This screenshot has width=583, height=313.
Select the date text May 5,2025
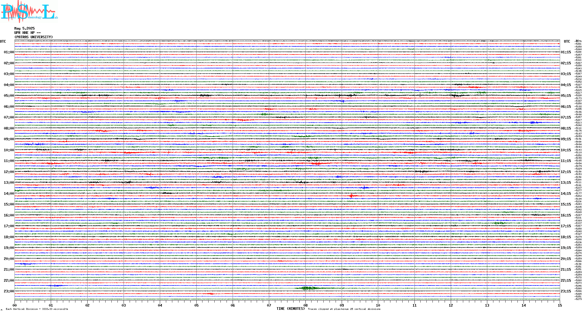(25, 28)
